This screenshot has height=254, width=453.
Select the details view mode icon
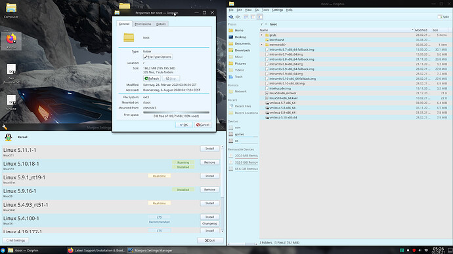click(x=260, y=17)
